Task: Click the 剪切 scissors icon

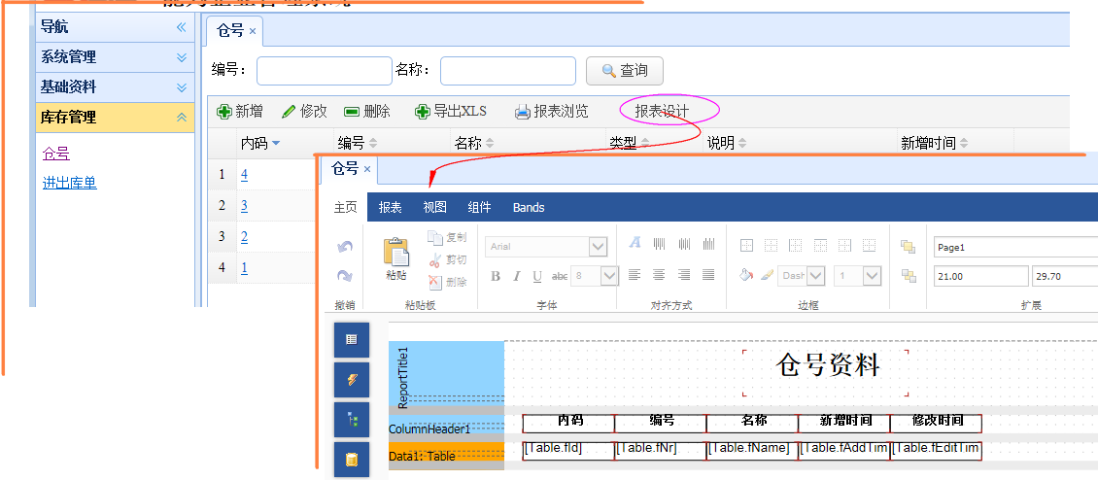Action: click(435, 260)
